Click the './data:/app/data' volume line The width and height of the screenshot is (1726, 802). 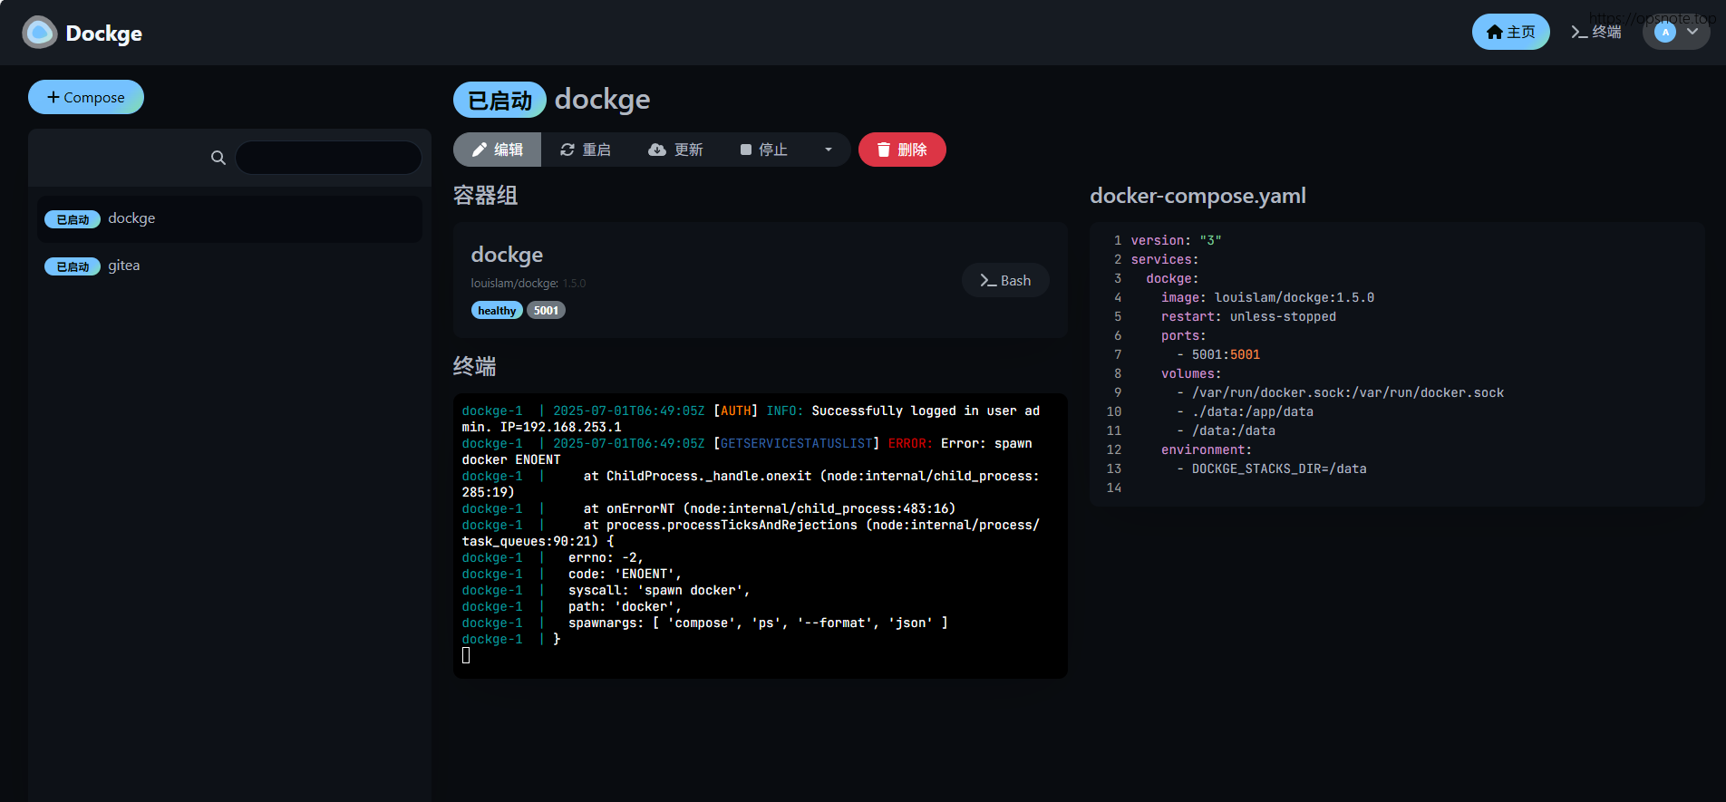pyautogui.click(x=1245, y=411)
